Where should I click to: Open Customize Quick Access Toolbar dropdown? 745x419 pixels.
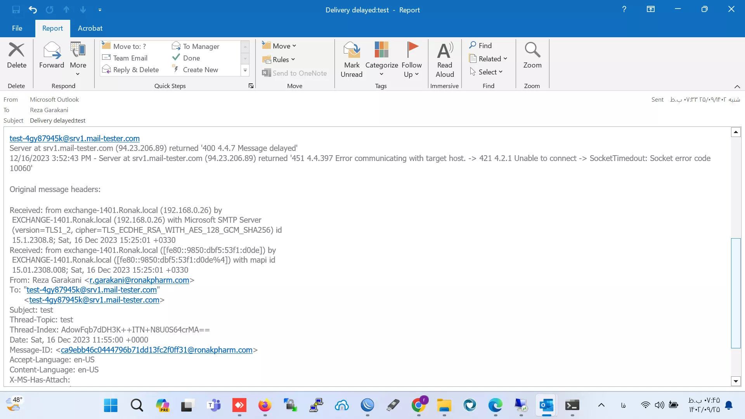[100, 10]
